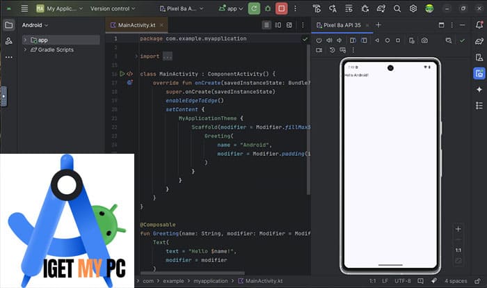Click the red Stop button

click(x=282, y=8)
